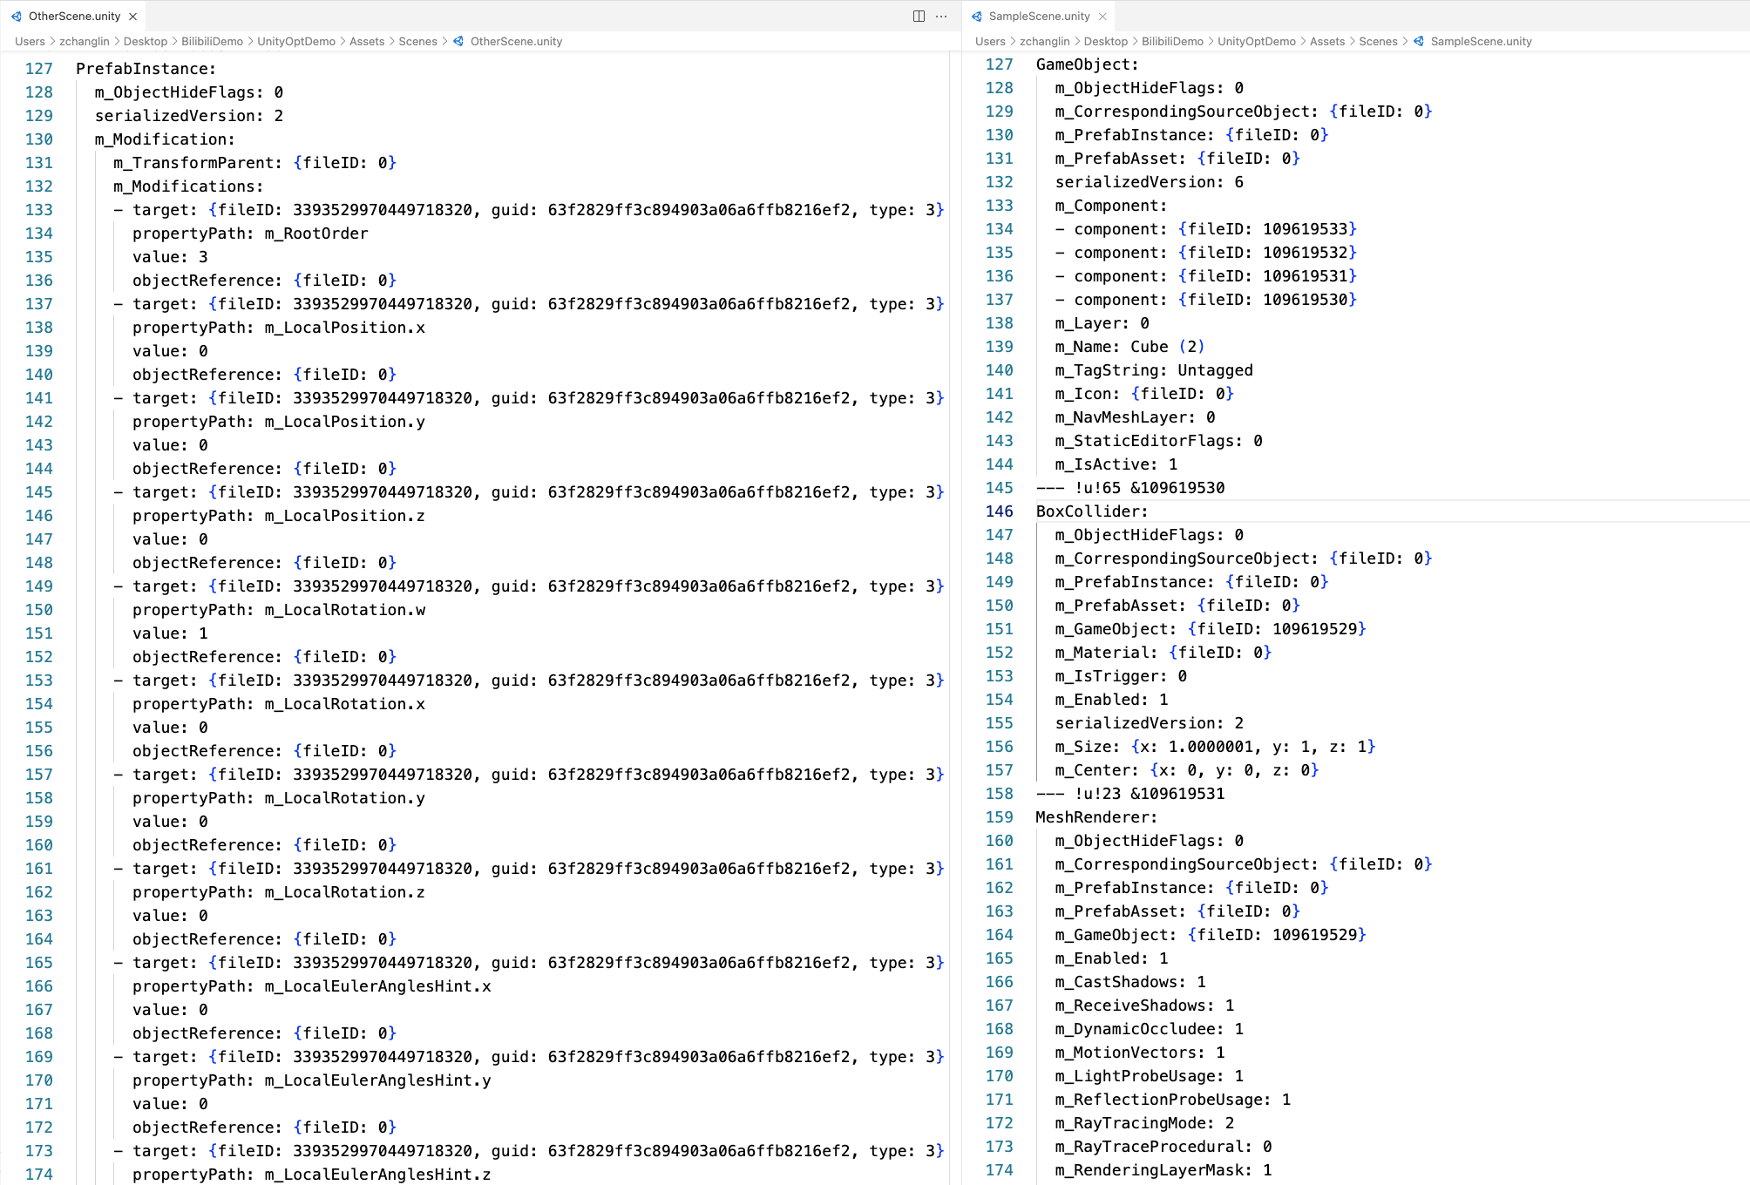The width and height of the screenshot is (1750, 1185).
Task: Click the split editor icon
Action: (919, 17)
